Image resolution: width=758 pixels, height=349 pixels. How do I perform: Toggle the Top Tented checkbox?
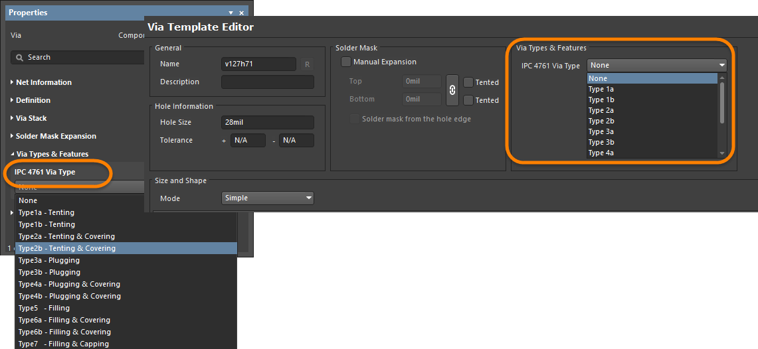tap(469, 82)
